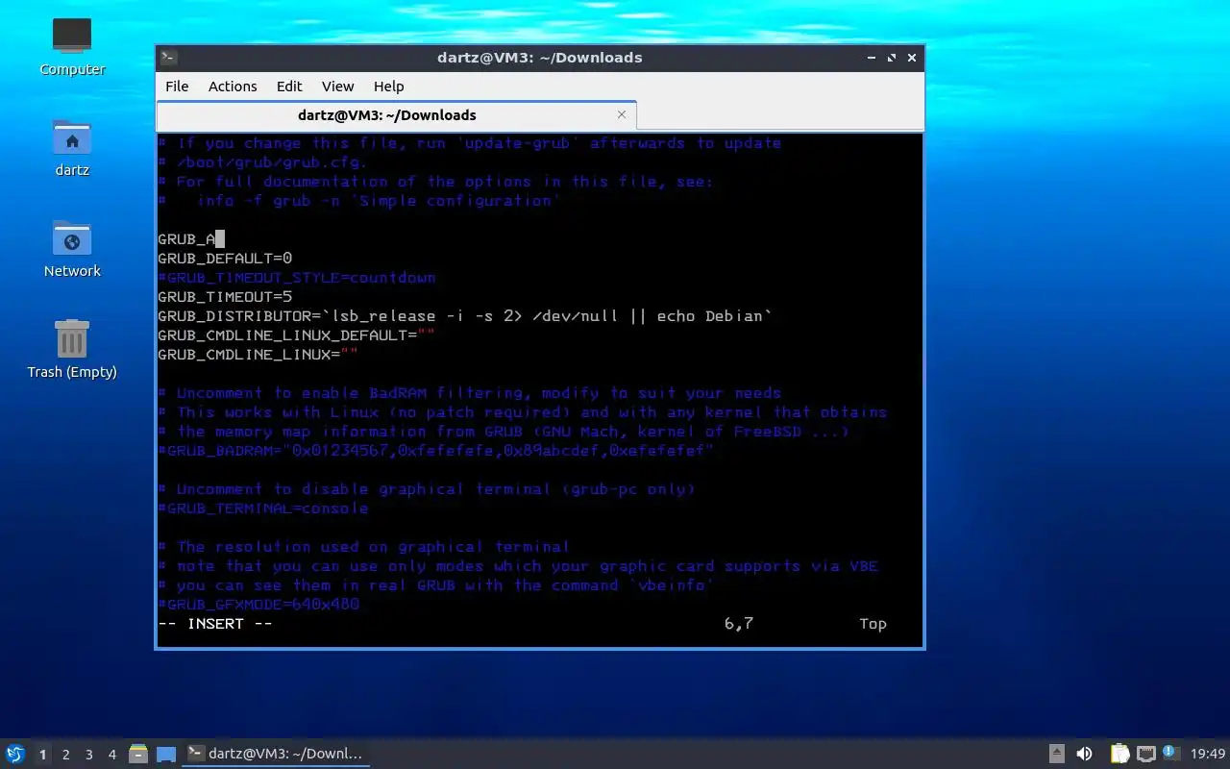Click the terminal icon in window title bar
This screenshot has width=1230, height=769.
click(168, 58)
